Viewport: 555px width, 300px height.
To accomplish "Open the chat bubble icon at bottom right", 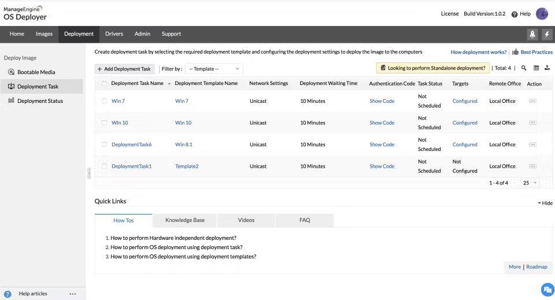I will coord(546,290).
